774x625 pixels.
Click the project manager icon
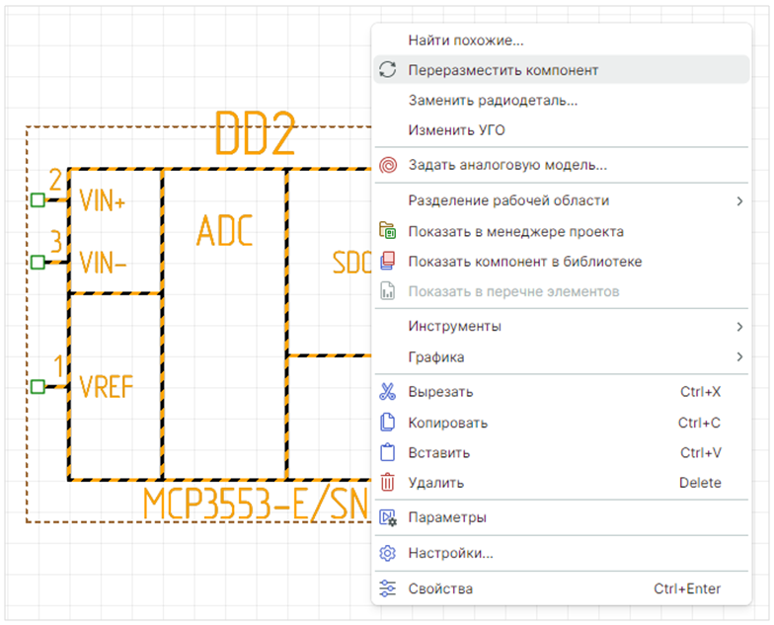tap(388, 232)
